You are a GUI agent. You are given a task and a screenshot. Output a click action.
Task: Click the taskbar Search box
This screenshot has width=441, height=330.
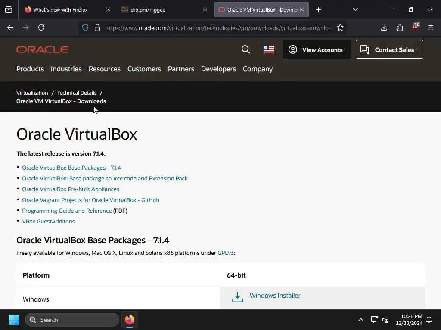tap(72, 320)
